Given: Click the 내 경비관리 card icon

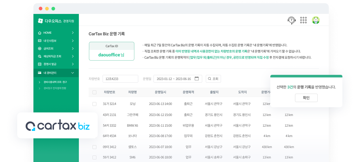Looking at the screenshot, I should [x=40, y=73].
